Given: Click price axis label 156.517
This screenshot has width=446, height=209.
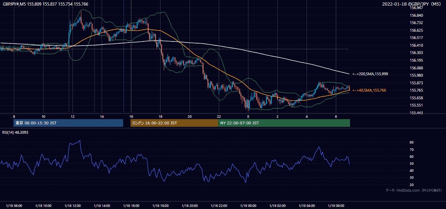Looking at the screenshot, I should pos(416,38).
